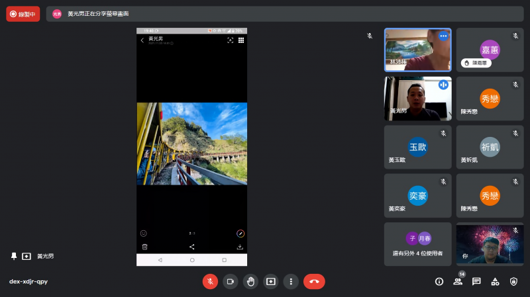This screenshot has width=530, height=297.
Task: Select 黃光男's webcam video tile
Action: tap(417, 99)
